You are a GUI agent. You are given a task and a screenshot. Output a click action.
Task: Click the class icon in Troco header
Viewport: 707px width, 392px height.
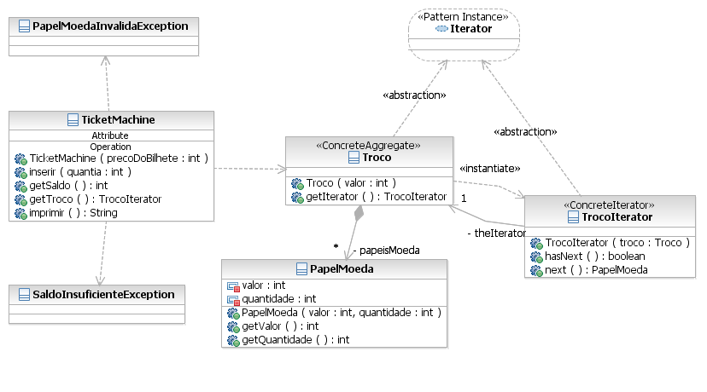pos(353,157)
